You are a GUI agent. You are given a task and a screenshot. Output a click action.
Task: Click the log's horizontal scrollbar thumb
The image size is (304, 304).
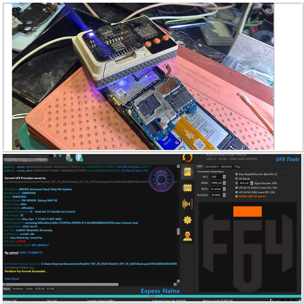pyautogui.click(x=62, y=284)
